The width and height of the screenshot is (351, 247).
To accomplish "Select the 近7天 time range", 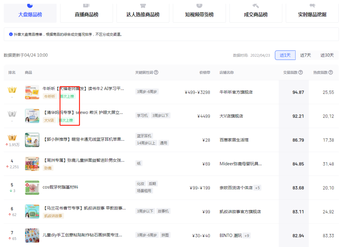I will [x=305, y=55].
